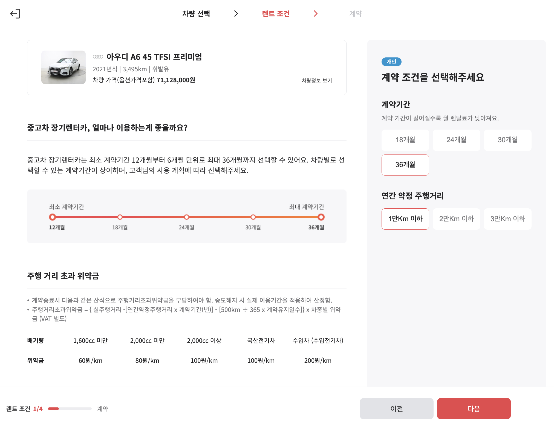Screen dimensions: 554x426
Task: Select 18개월 contract period
Action: tap(405, 140)
